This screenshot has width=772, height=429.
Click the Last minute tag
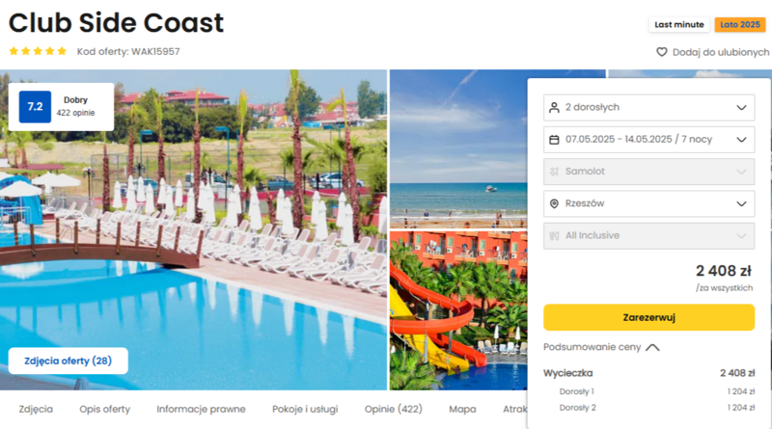[679, 25]
